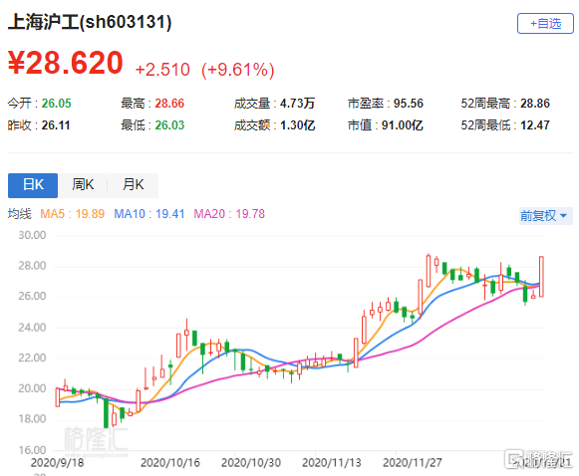
Task: Click the 2020/11/27 date axis label
Action: point(413,463)
